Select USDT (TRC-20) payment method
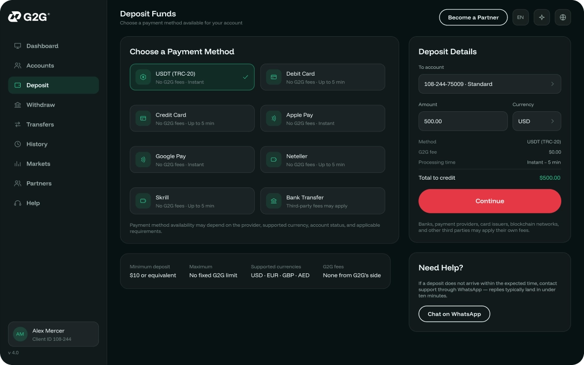Screen dimensions: 584x365 tap(192, 77)
